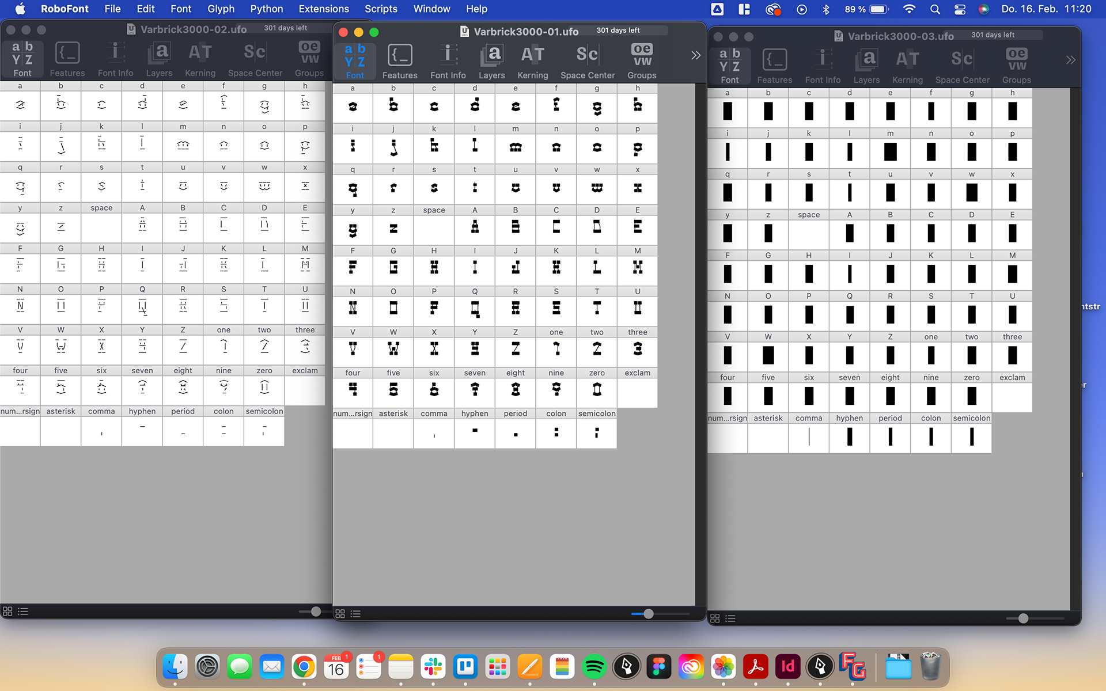The width and height of the screenshot is (1106, 691).
Task: Click '301 days left' label in Varbrick3000-01
Action: [x=618, y=31]
